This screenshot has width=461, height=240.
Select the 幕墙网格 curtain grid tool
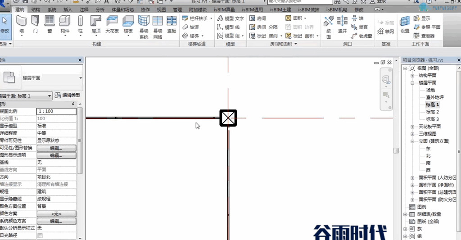point(158,27)
